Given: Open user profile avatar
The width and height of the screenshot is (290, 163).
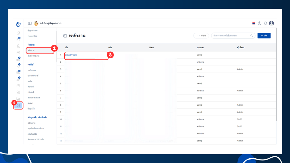Looking at the screenshot, I should pyautogui.click(x=271, y=23).
